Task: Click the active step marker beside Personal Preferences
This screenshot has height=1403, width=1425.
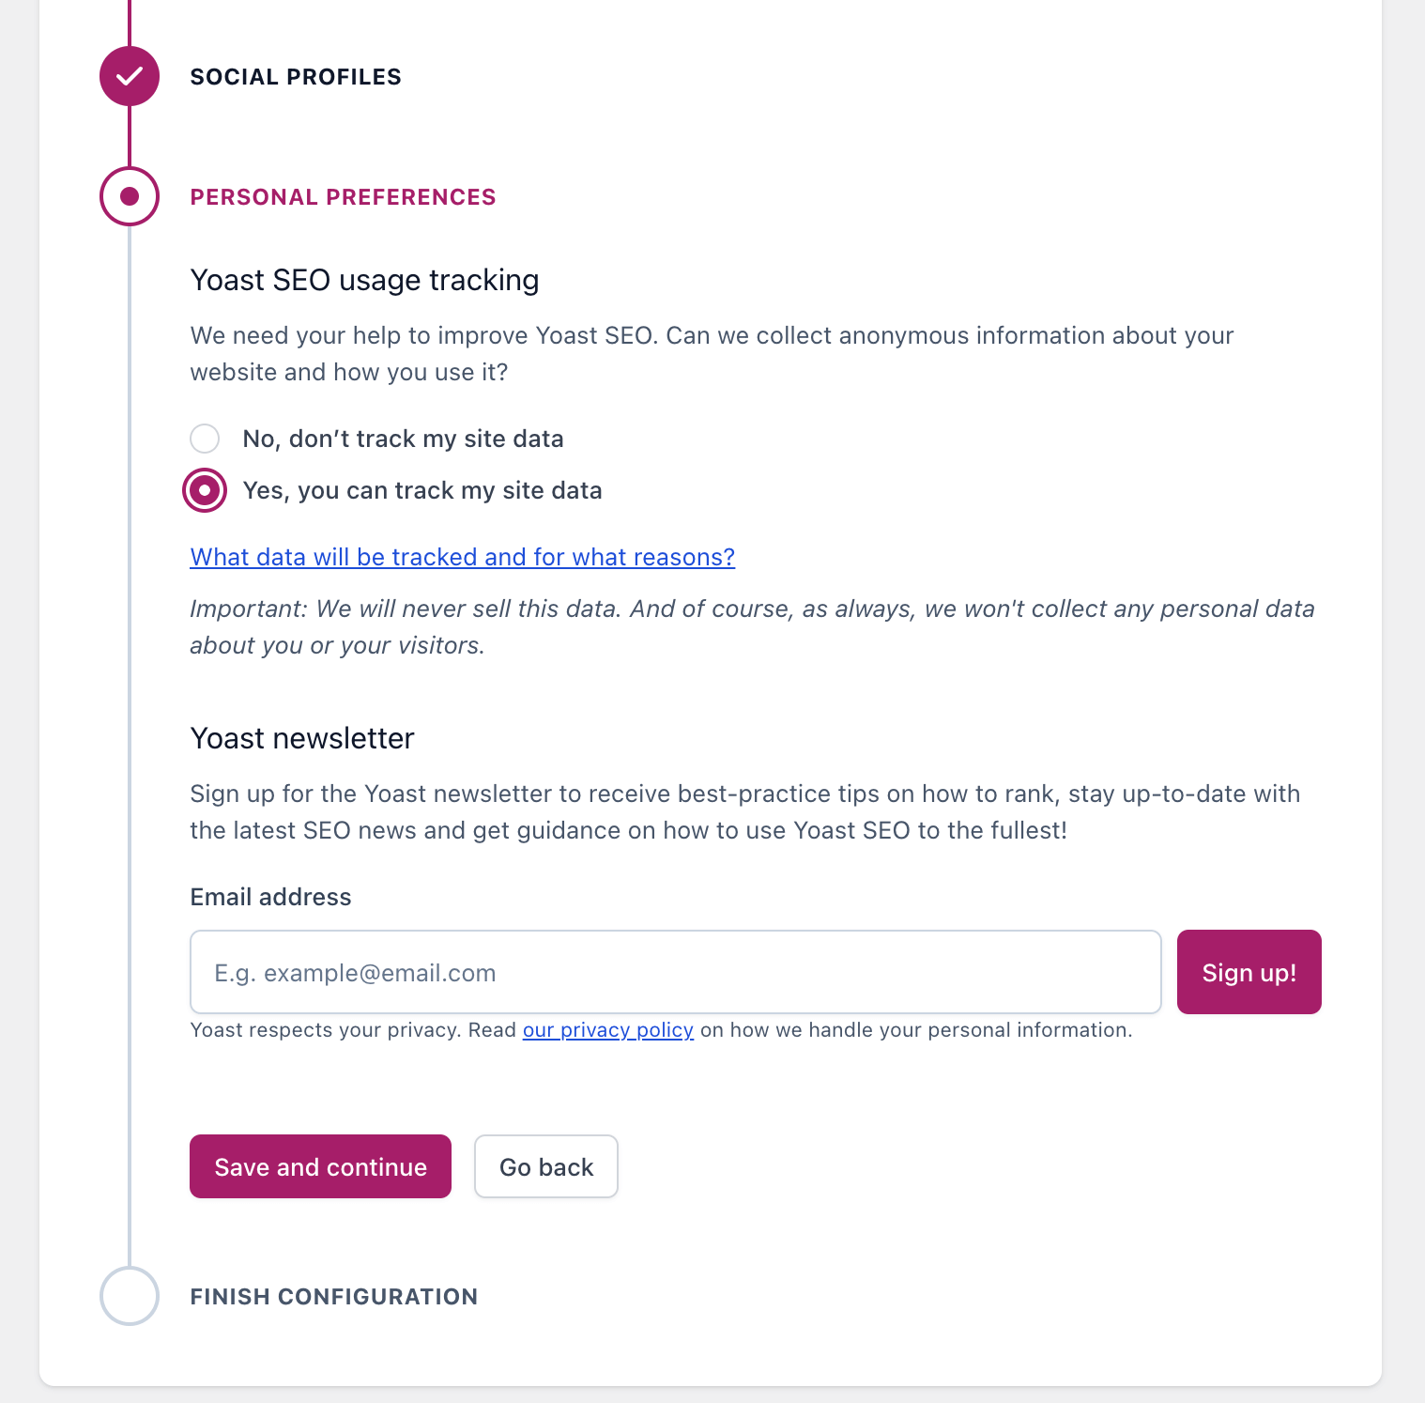Action: [x=129, y=196]
